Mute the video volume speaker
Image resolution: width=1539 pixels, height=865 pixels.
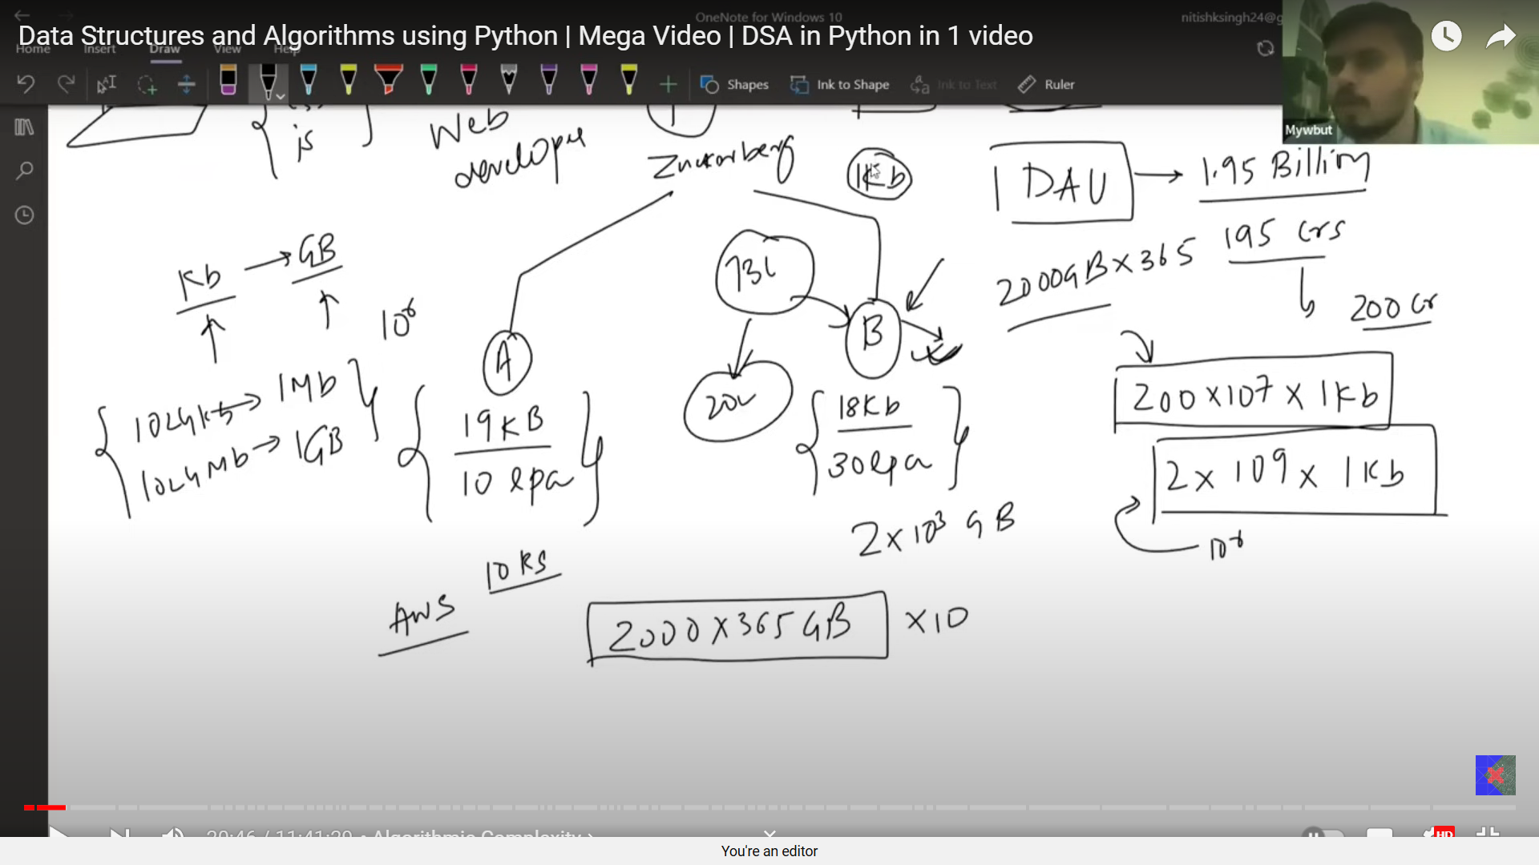[x=172, y=833]
